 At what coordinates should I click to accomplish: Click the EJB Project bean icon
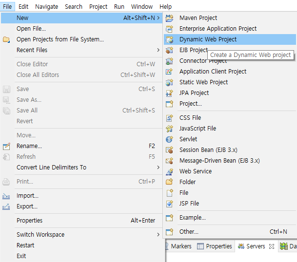click(169, 50)
